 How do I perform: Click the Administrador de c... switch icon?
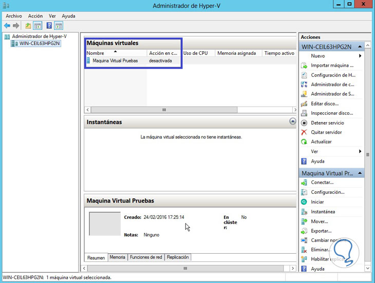click(x=304, y=85)
